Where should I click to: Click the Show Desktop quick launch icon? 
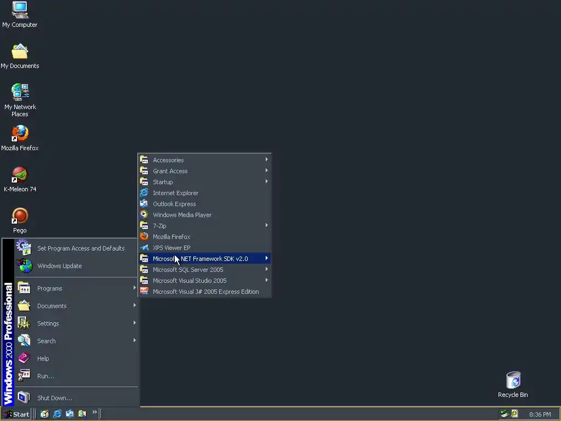tap(44, 414)
